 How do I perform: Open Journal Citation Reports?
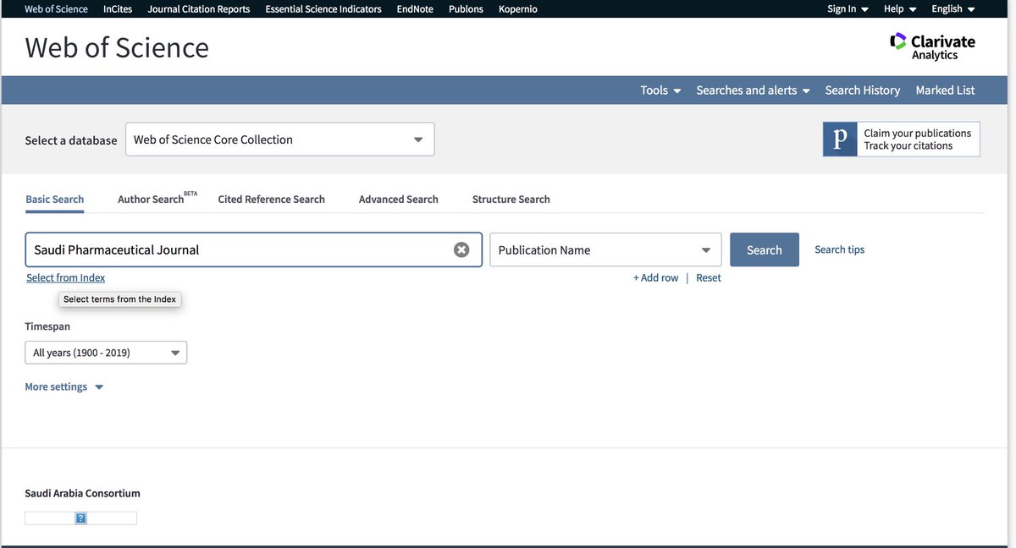(199, 8)
